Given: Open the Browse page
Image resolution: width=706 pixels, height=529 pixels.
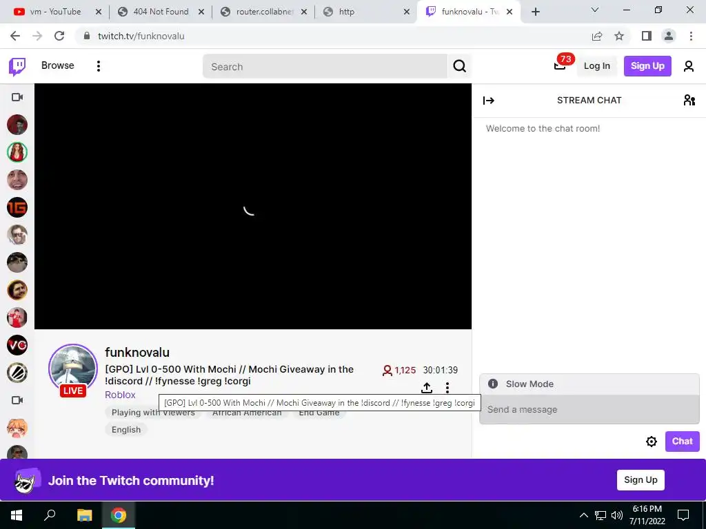Looking at the screenshot, I should click(58, 65).
